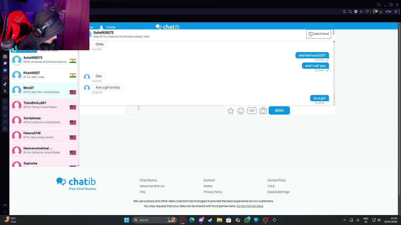Click the footer chatib Free Chat Rooms logo
Viewport: 401px width, 225px height.
point(76,184)
